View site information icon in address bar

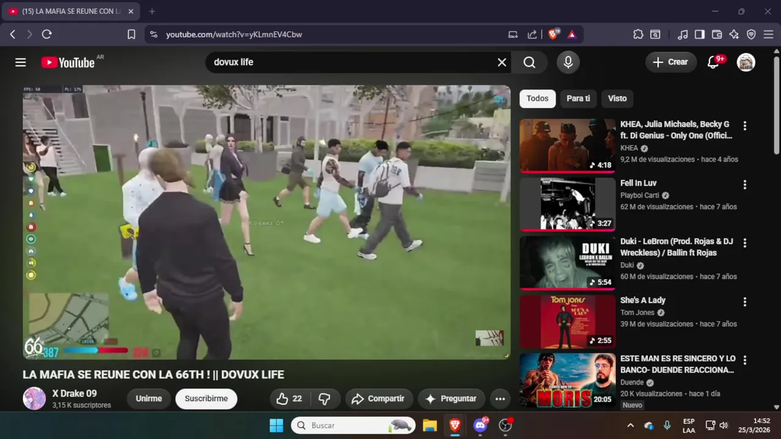(x=153, y=34)
